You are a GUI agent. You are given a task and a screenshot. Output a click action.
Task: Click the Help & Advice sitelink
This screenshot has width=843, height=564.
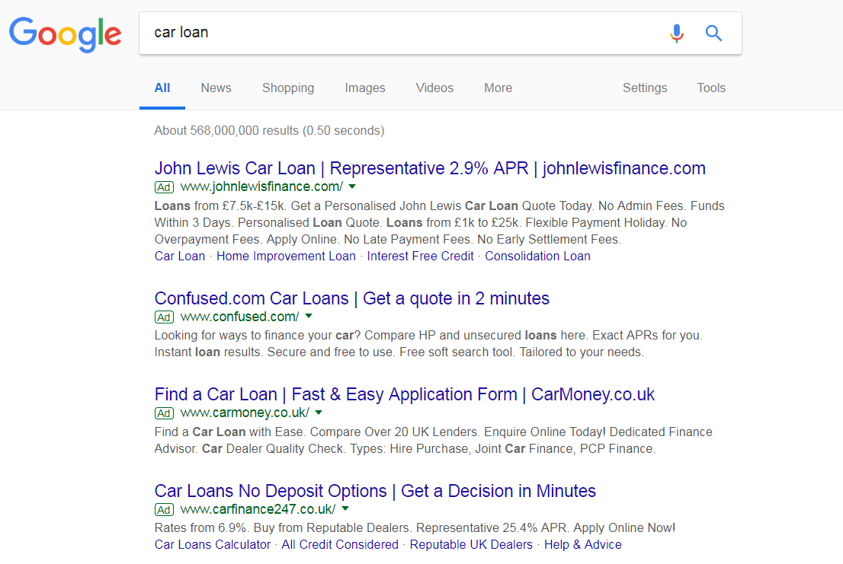(x=583, y=545)
